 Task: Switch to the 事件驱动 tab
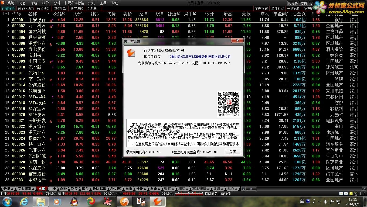pyautogui.click(x=278, y=8)
